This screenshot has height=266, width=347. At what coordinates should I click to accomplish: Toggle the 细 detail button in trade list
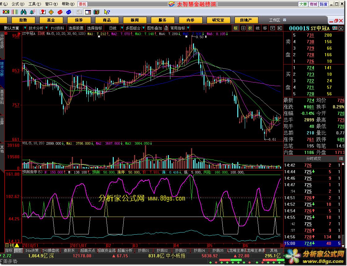(341, 159)
